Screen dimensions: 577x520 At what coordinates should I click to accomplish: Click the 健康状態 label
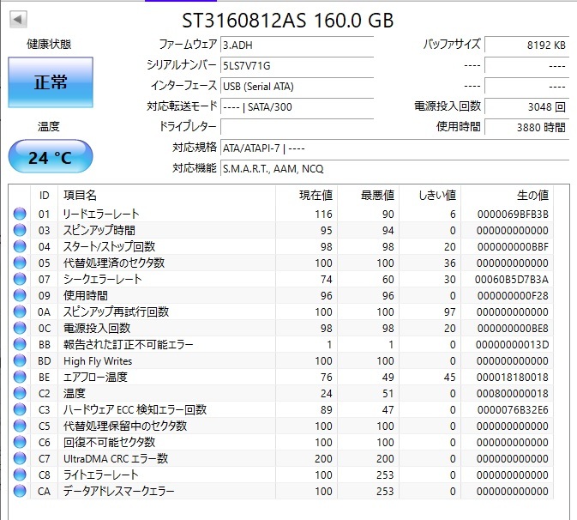click(x=49, y=45)
